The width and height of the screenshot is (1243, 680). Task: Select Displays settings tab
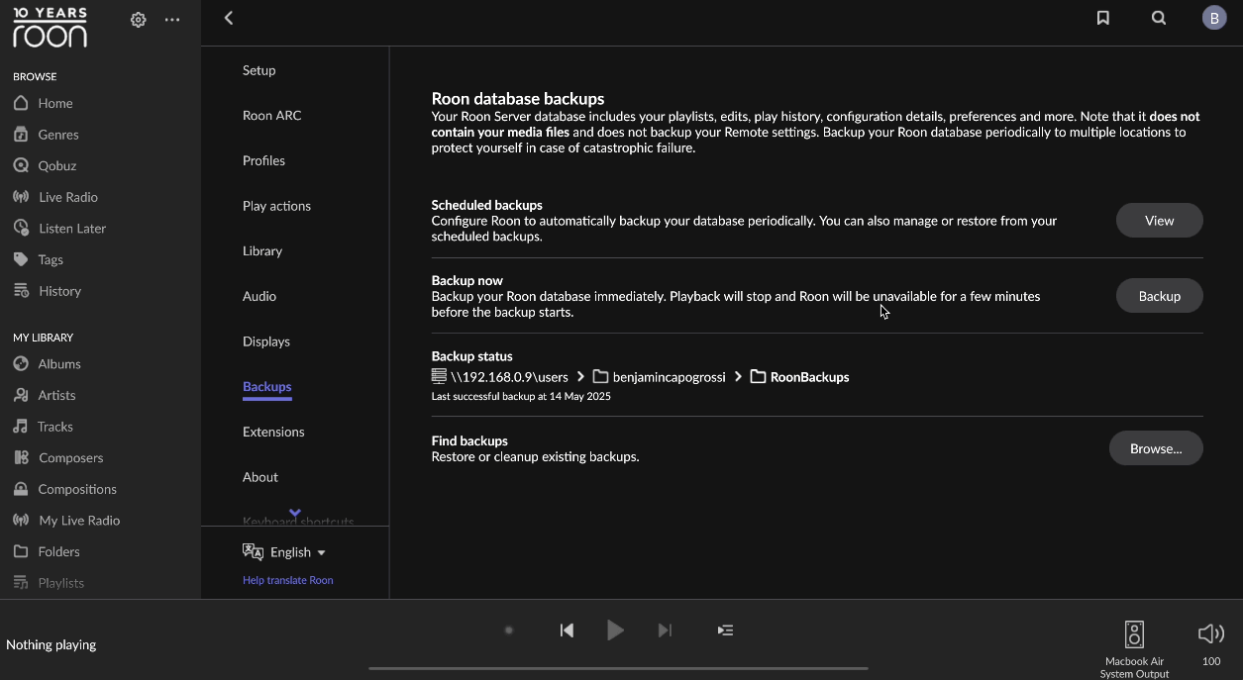tap(266, 341)
